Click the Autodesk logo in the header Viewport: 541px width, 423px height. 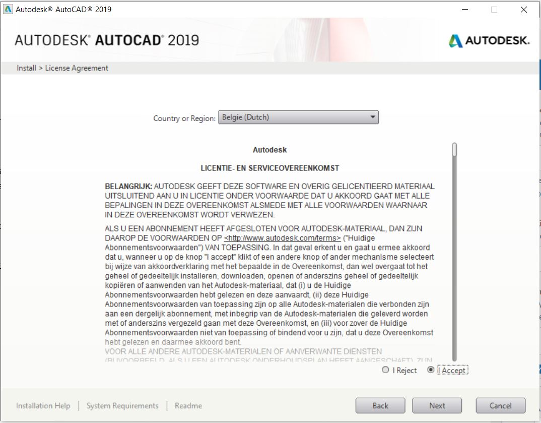pyautogui.click(x=489, y=41)
